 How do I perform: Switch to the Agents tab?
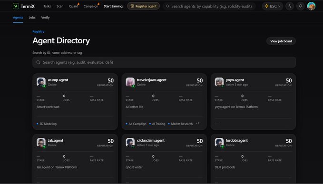click(18, 18)
